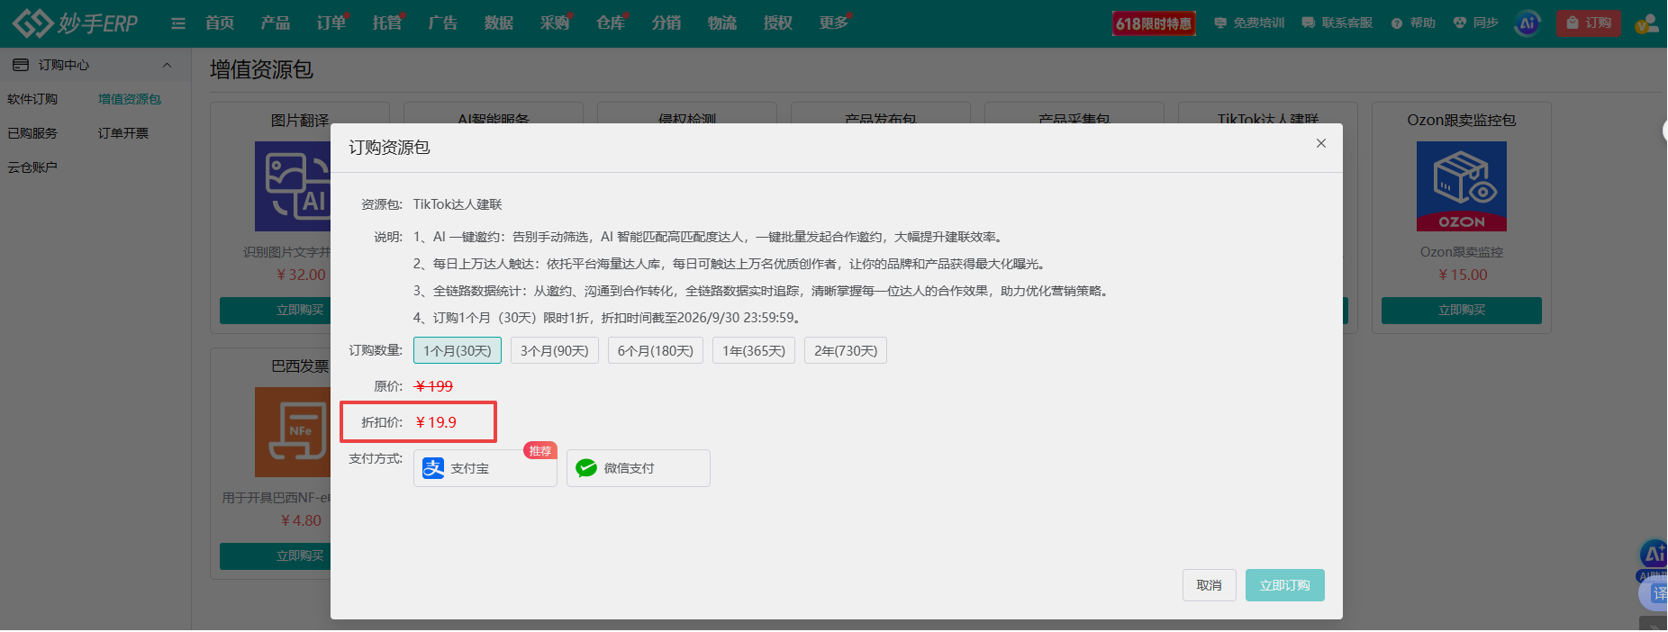This screenshot has width=1668, height=632.
Task: Click the WeChat Pay logo icon
Action: 586,468
